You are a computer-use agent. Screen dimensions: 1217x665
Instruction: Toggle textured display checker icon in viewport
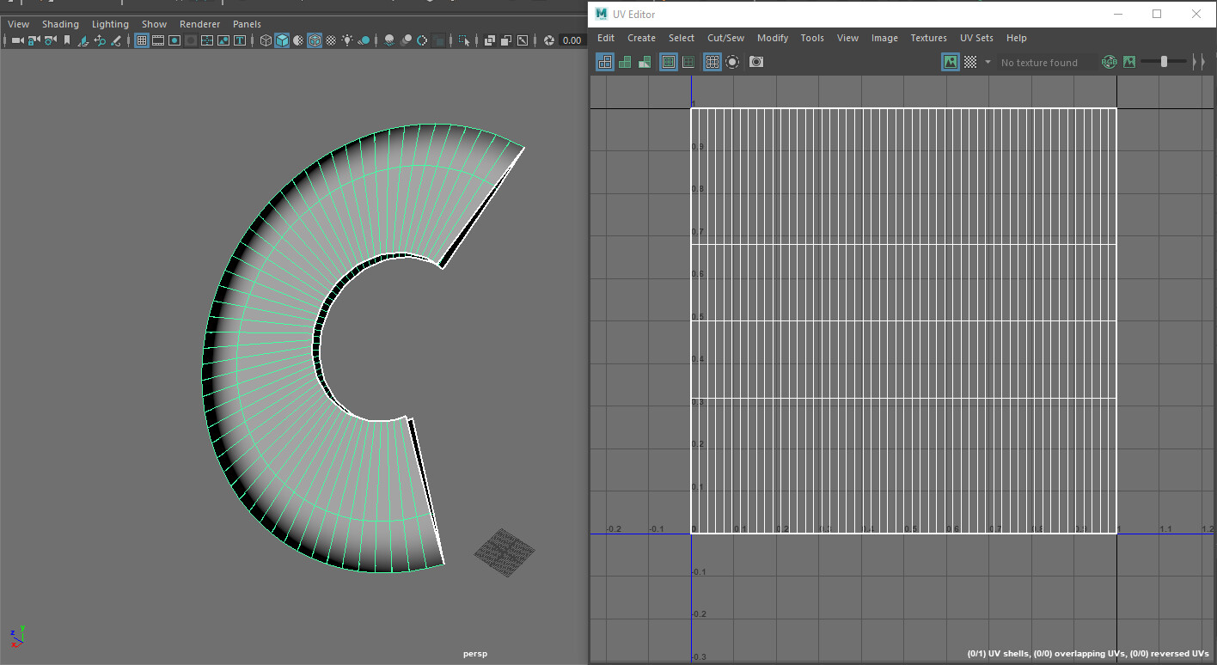click(x=331, y=40)
